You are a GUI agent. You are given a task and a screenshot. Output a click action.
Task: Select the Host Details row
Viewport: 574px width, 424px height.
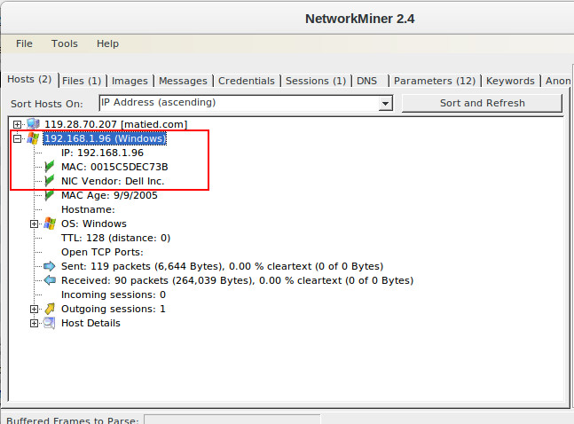point(90,323)
